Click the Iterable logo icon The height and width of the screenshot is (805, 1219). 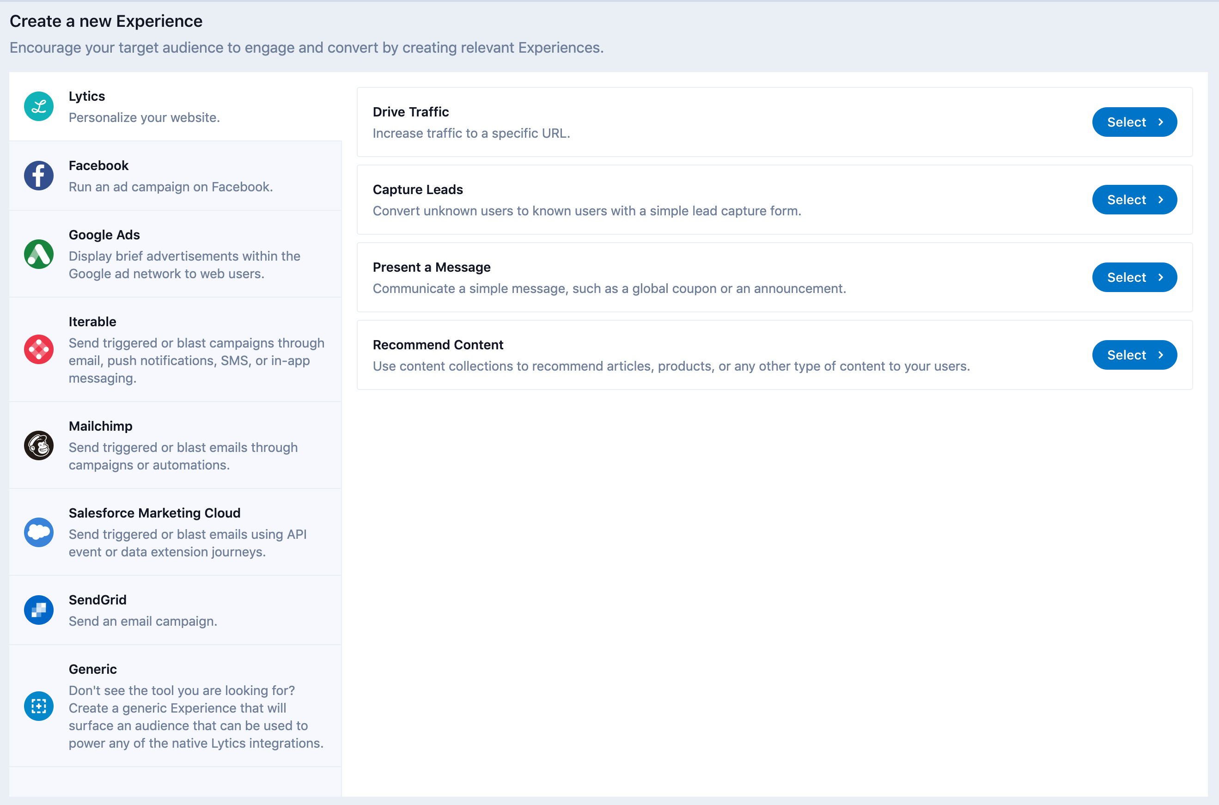[x=38, y=350]
